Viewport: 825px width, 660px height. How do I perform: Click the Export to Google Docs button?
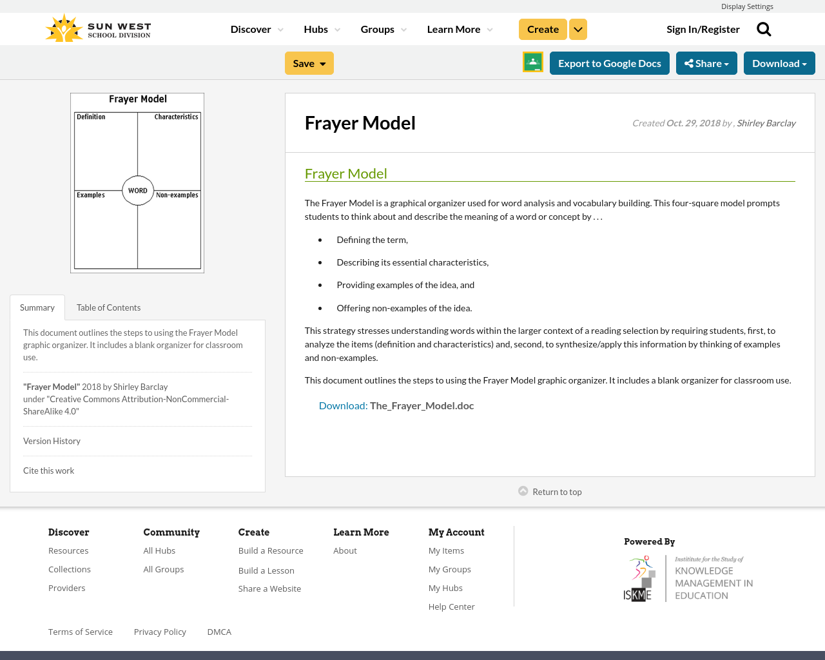609,63
